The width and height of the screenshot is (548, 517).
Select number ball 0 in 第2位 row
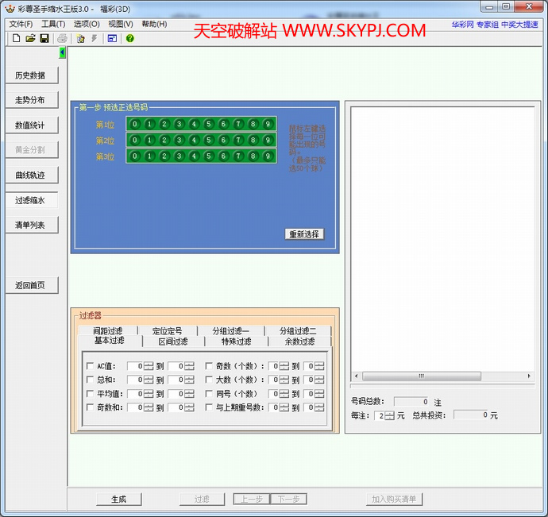(135, 141)
